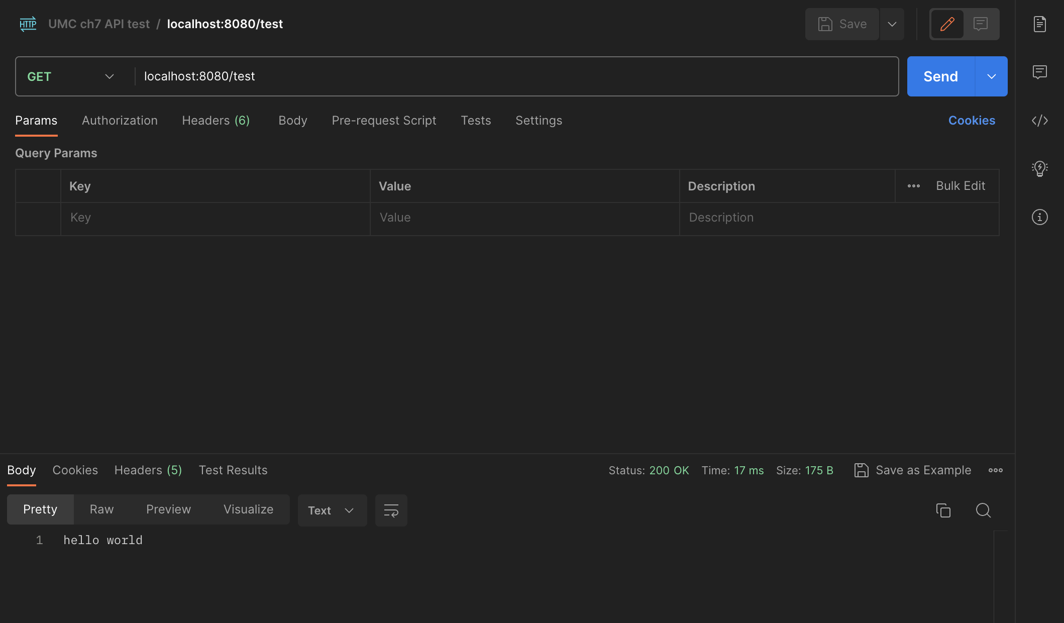
Task: Open the request info icon
Action: pyautogui.click(x=1039, y=217)
